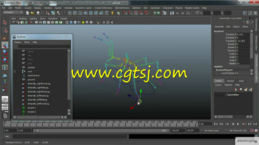Toggle the auto keyframe button
This screenshot has width=259, height=145.
(252, 130)
